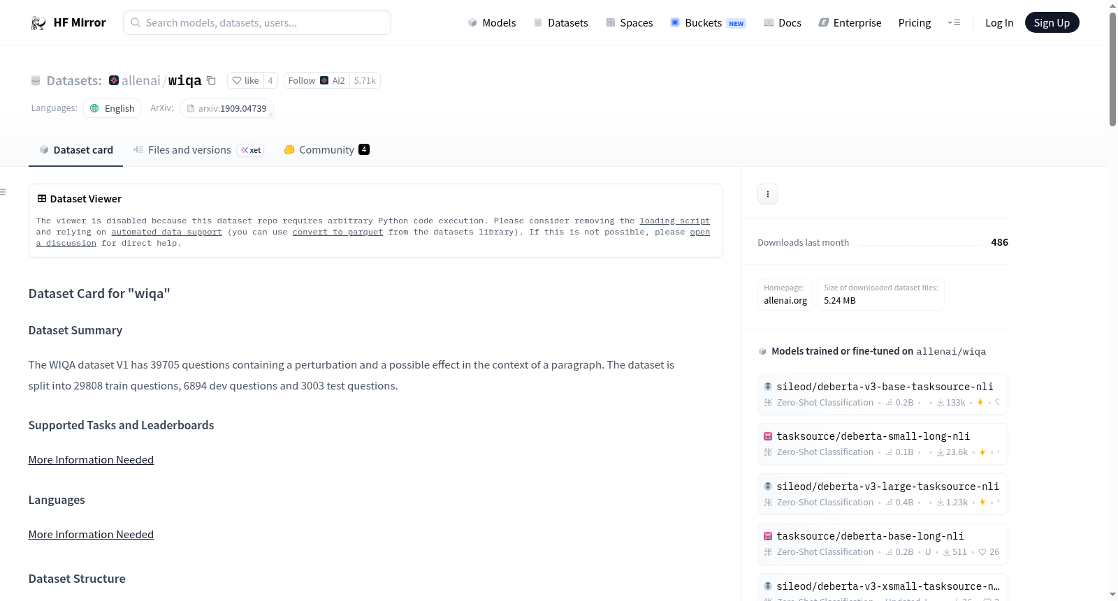Open the tasksource/deberta-base-long-nli model
Screen dimensions: 1118x601
(883, 544)
